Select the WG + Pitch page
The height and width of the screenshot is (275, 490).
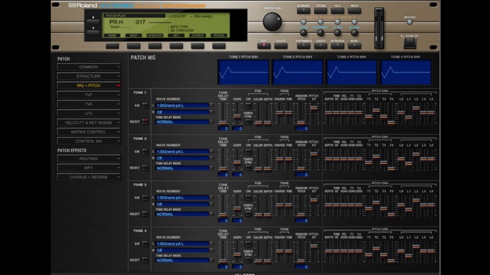89,86
